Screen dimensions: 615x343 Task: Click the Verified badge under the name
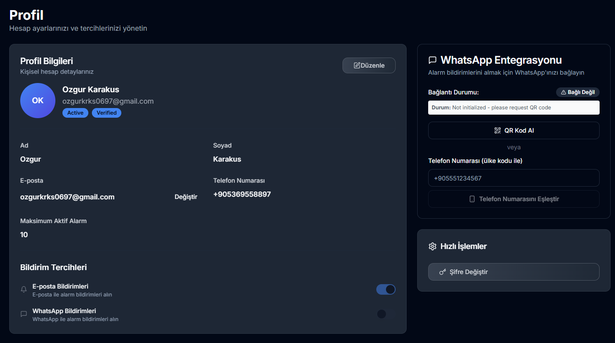(106, 113)
